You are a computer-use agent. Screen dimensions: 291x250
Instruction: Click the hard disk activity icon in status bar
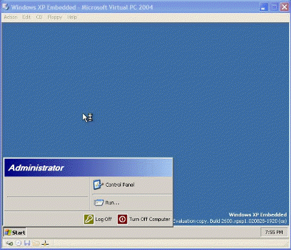pyautogui.click(x=9, y=244)
